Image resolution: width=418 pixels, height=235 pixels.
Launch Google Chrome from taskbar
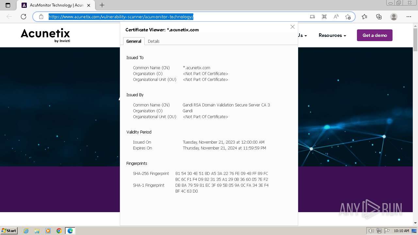pyautogui.click(x=59, y=231)
